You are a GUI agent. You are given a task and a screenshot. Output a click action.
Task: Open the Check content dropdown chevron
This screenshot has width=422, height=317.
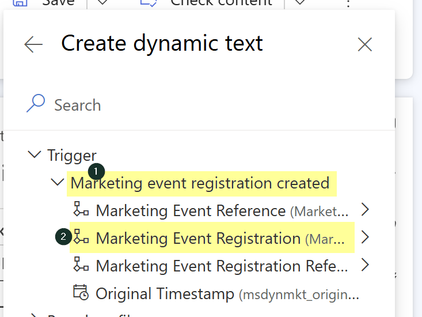[x=299, y=3]
